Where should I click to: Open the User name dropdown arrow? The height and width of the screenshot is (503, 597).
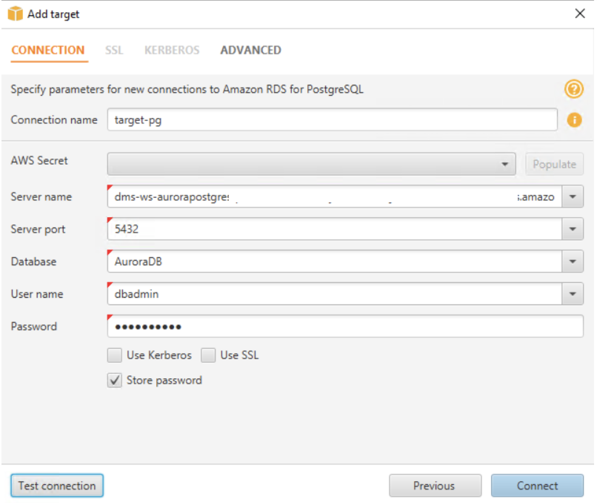point(573,294)
